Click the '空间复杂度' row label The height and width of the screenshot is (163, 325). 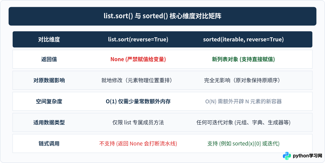pos(49,101)
